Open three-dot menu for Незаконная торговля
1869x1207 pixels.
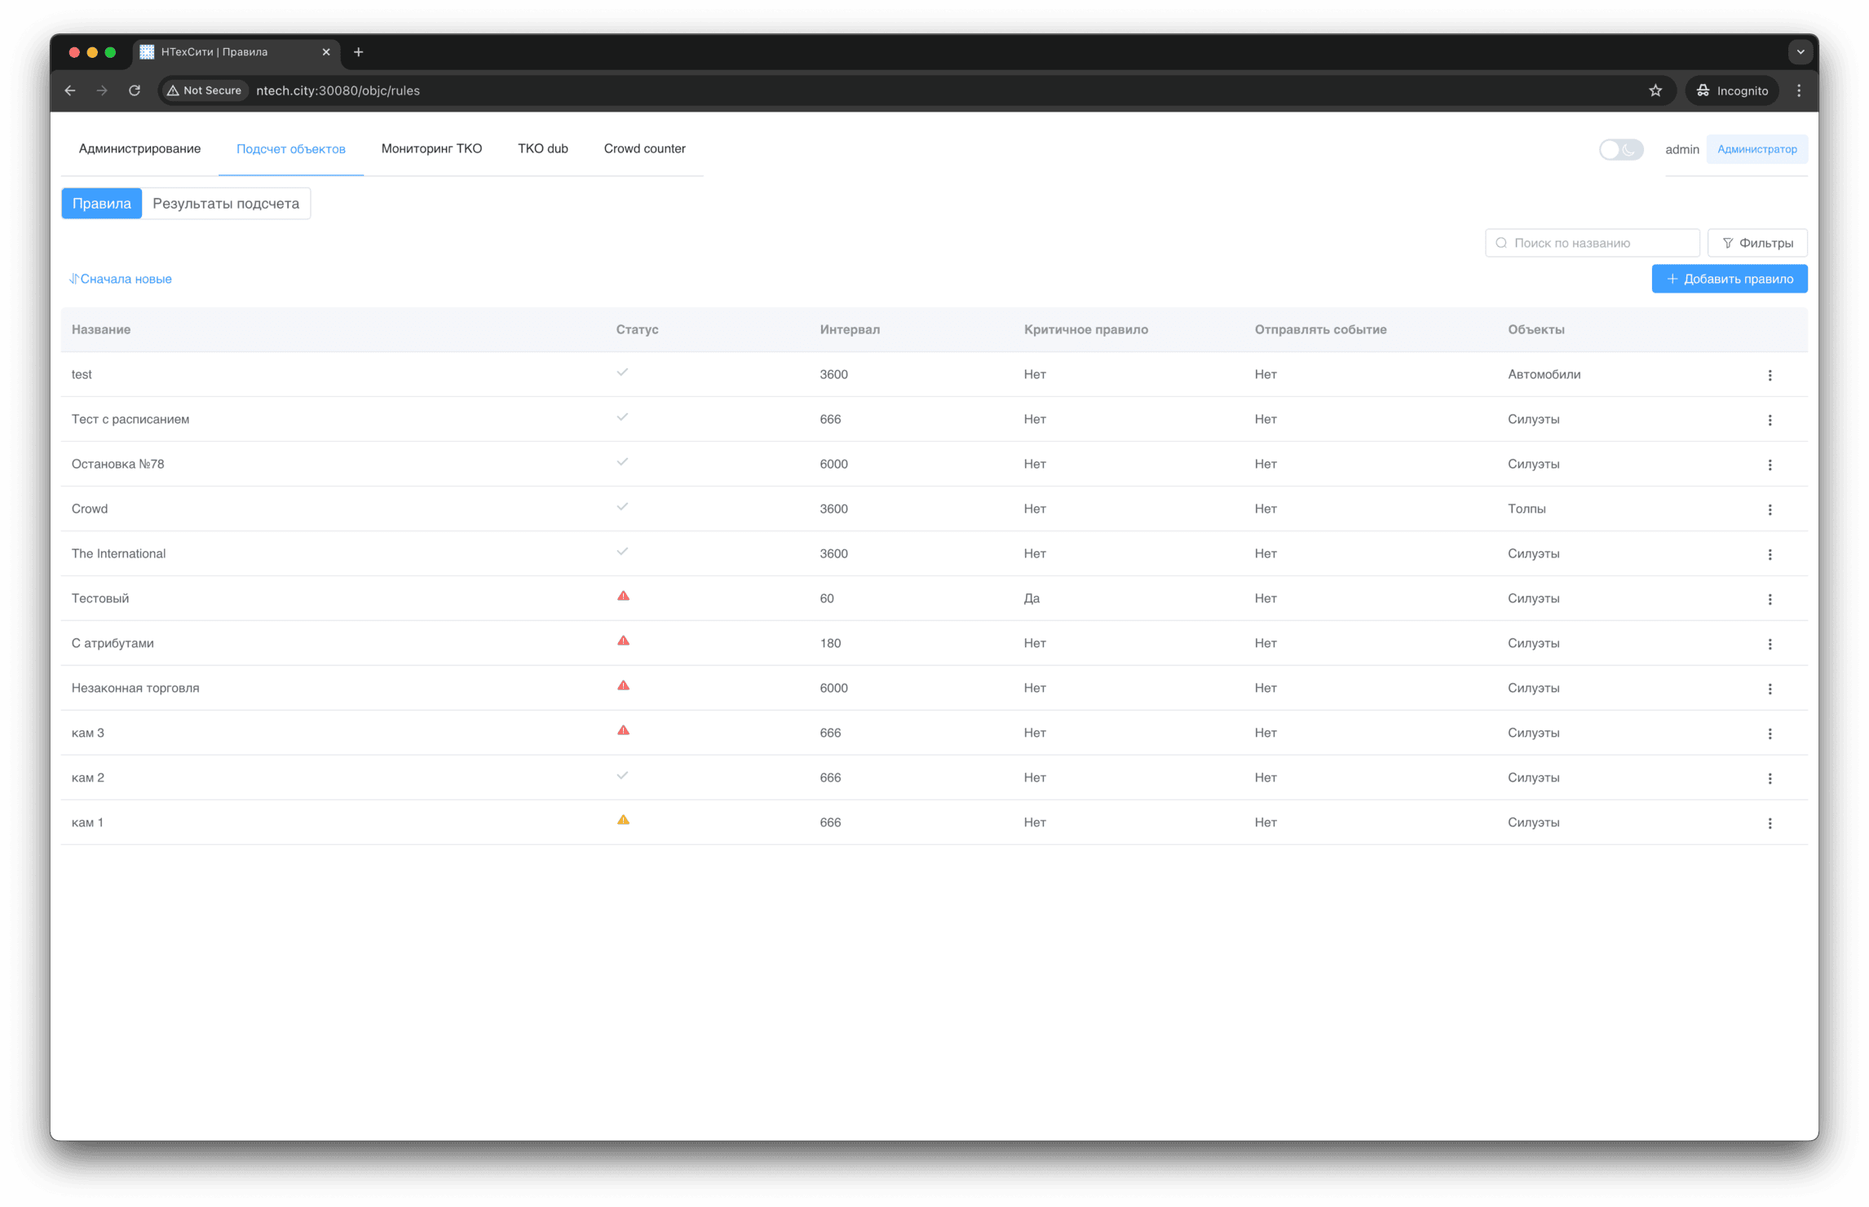(x=1770, y=689)
